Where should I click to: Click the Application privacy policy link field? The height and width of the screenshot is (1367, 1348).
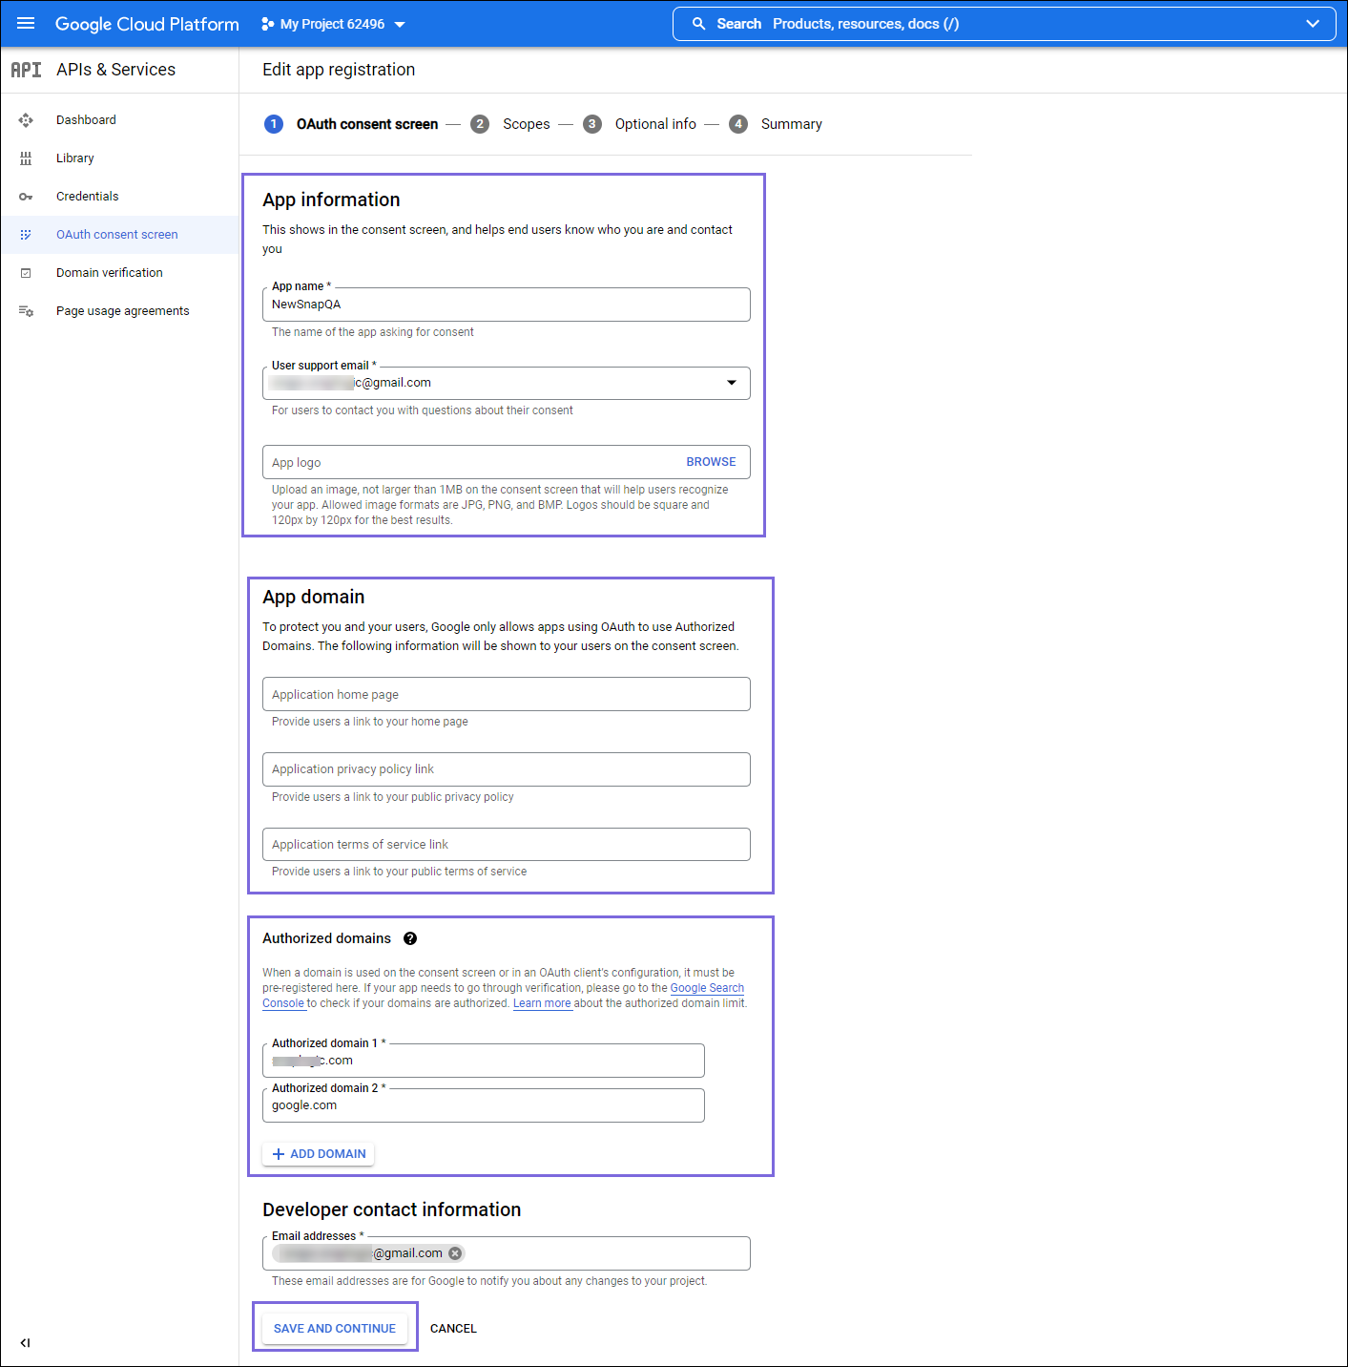coord(507,769)
